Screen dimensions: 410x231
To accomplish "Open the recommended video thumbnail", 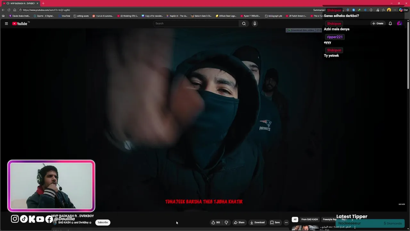I will click(x=305, y=228).
